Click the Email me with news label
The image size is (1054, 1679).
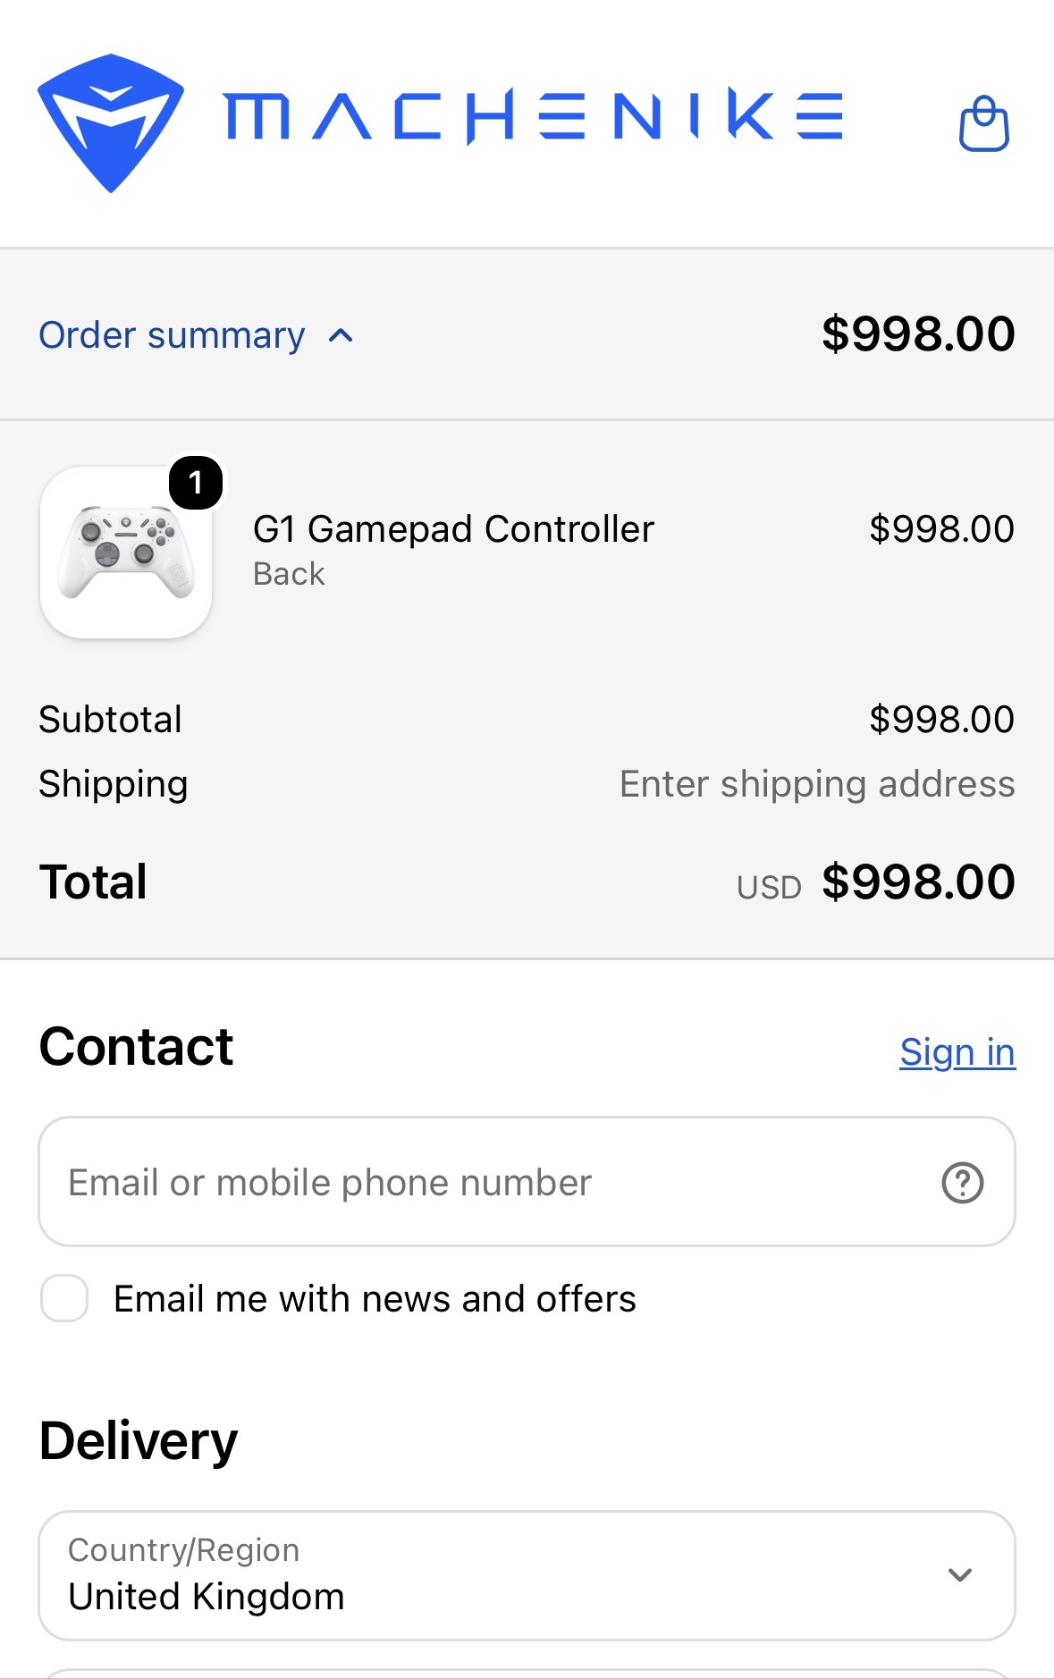pyautogui.click(x=375, y=1299)
